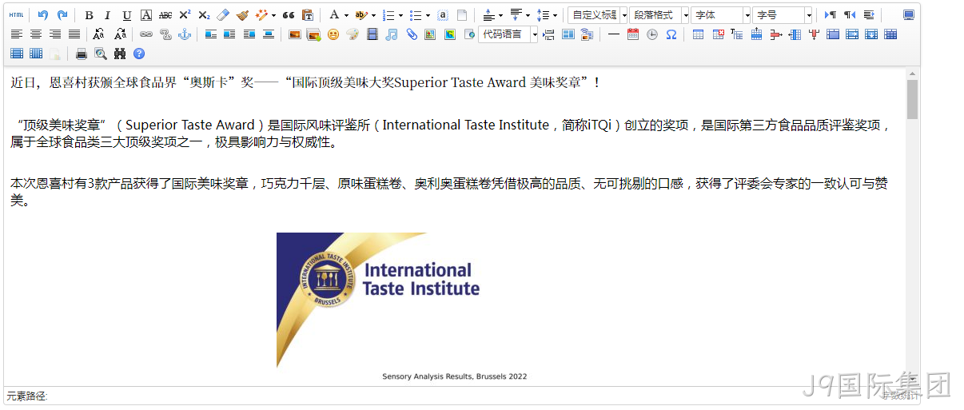Open the scrawl drawing palette
Viewport: 964px width, 410px height.
(x=353, y=34)
